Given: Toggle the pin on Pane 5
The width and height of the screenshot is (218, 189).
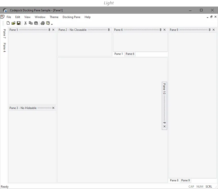Looking at the screenshot, I should click(49, 30).
